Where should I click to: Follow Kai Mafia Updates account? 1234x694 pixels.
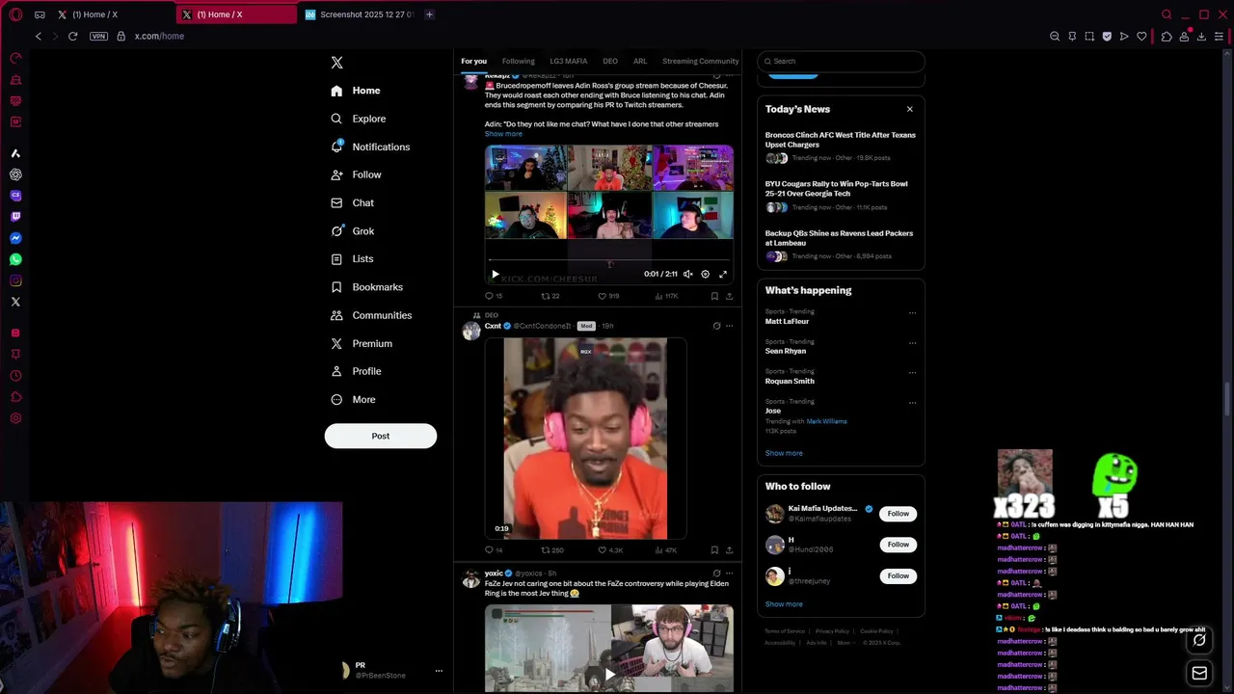[899, 514]
